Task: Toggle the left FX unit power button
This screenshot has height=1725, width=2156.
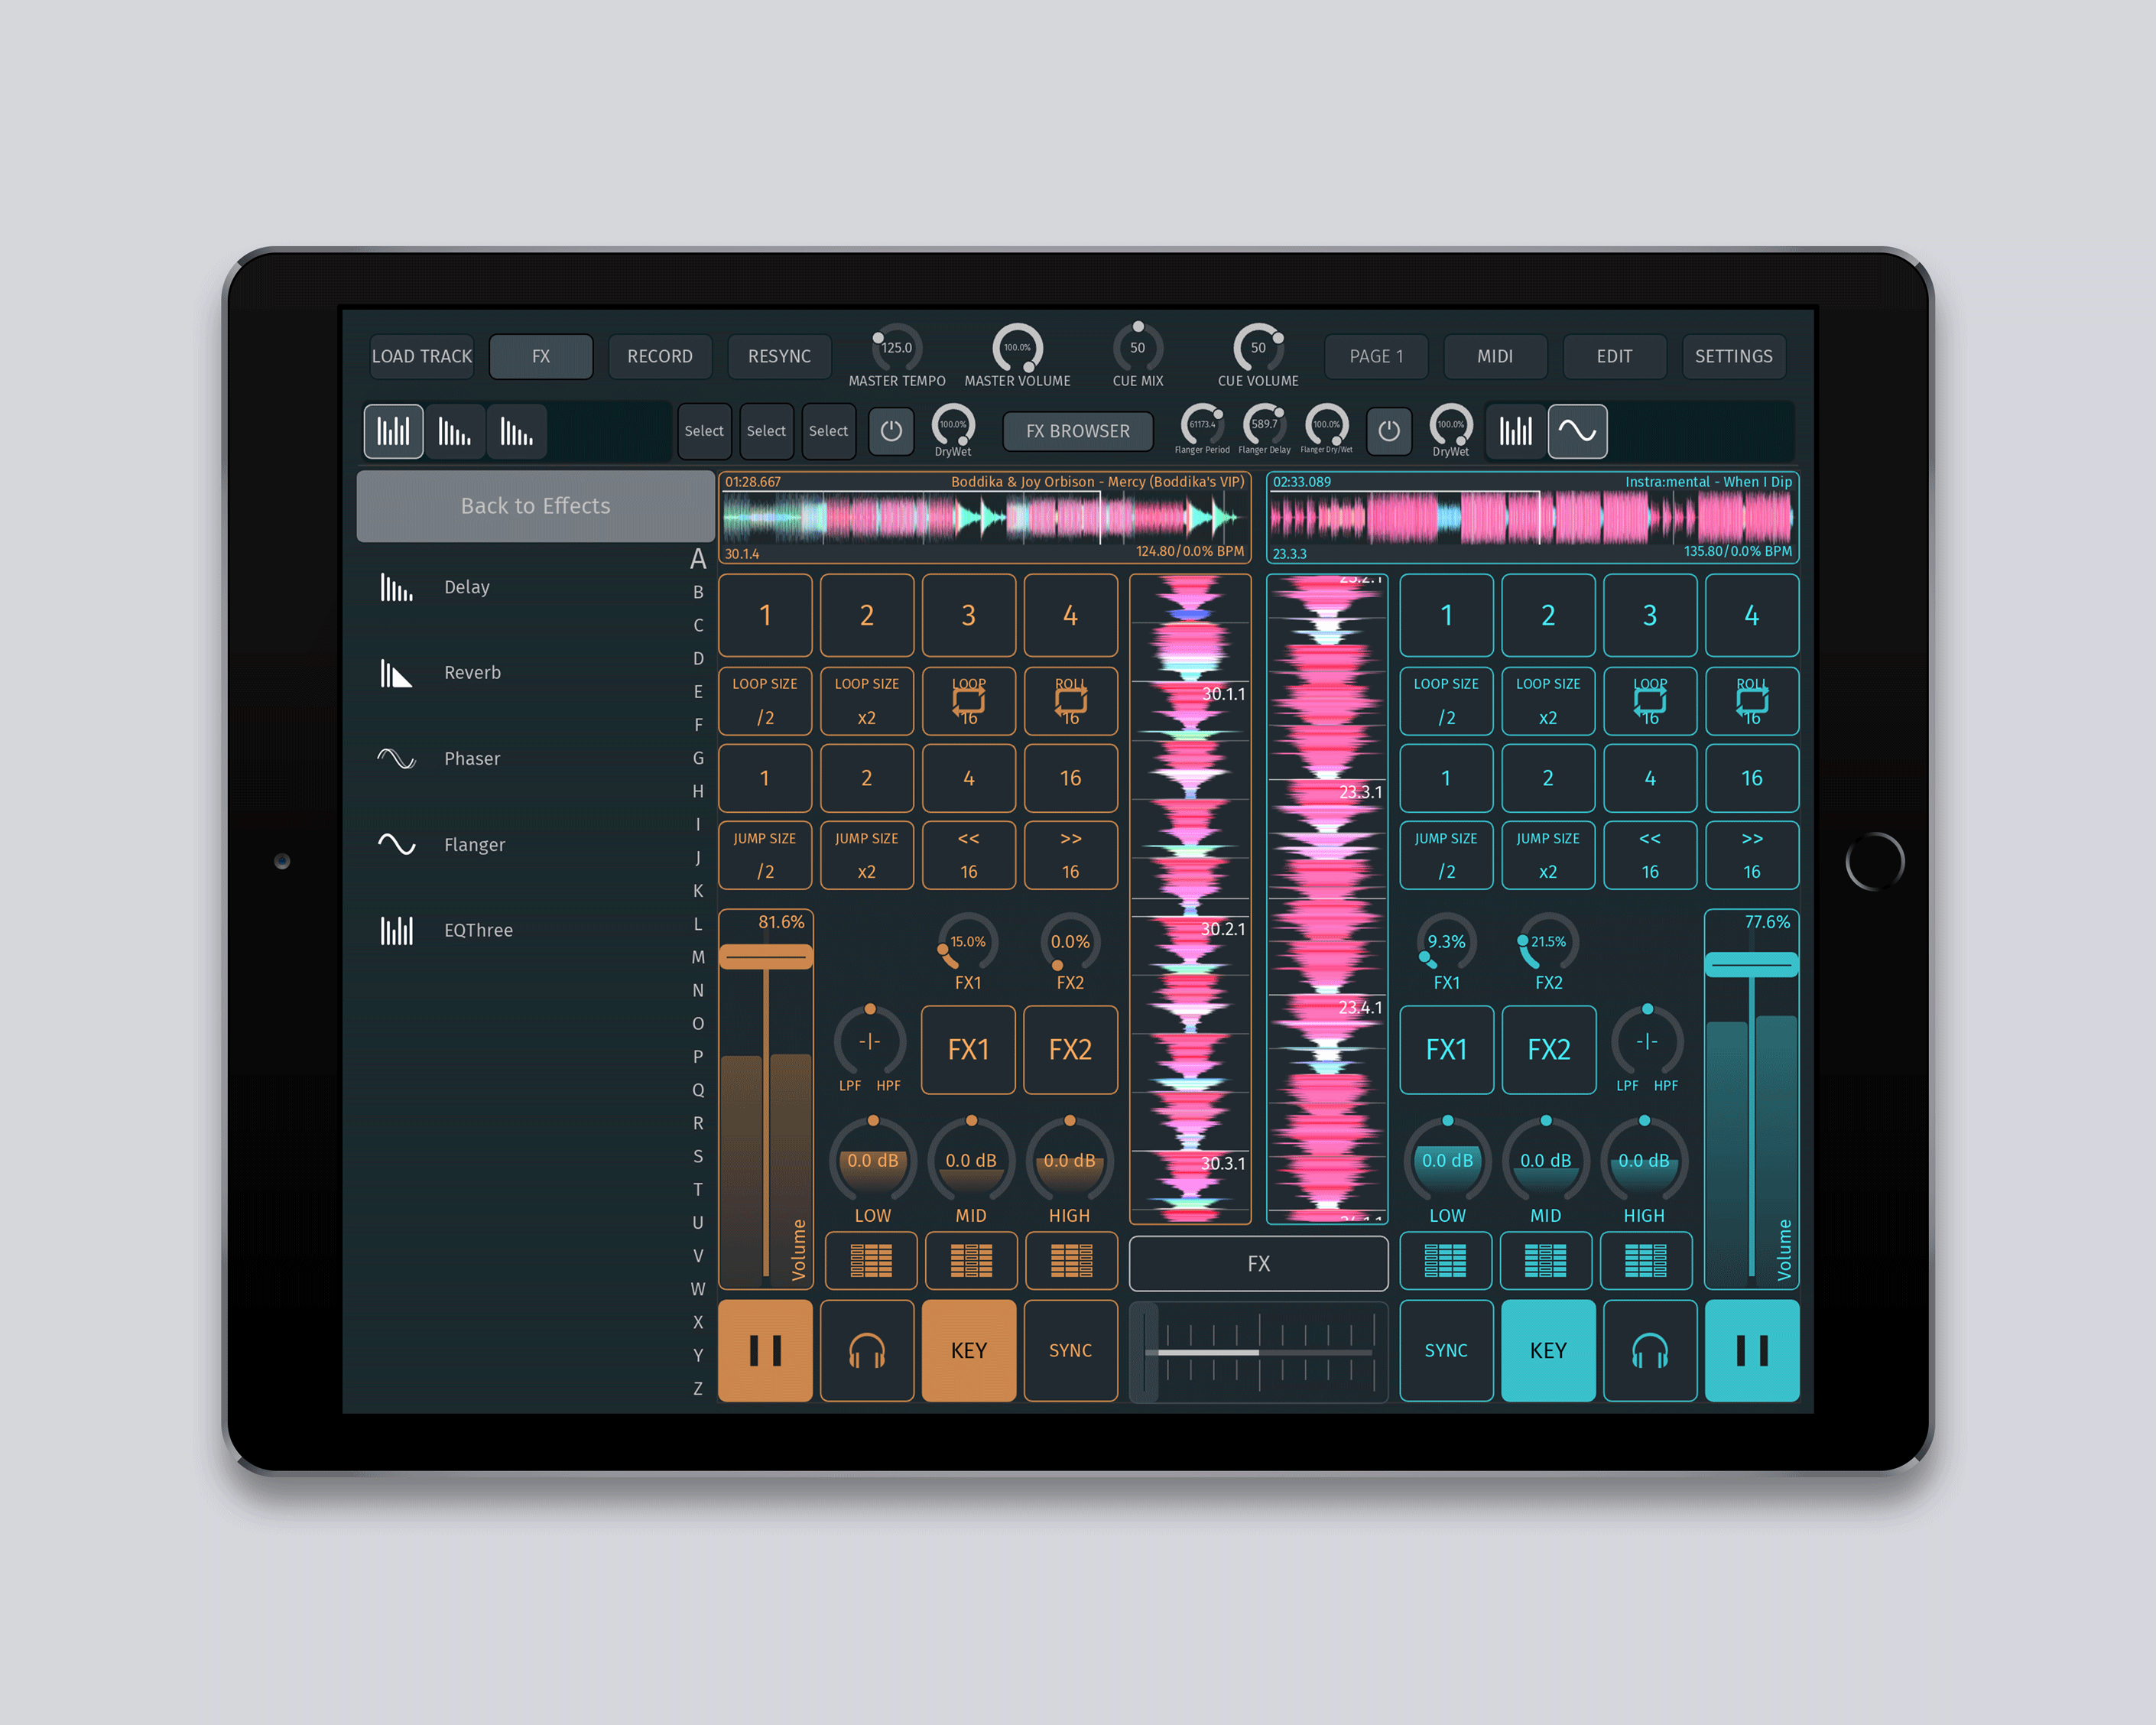Action: [x=891, y=431]
